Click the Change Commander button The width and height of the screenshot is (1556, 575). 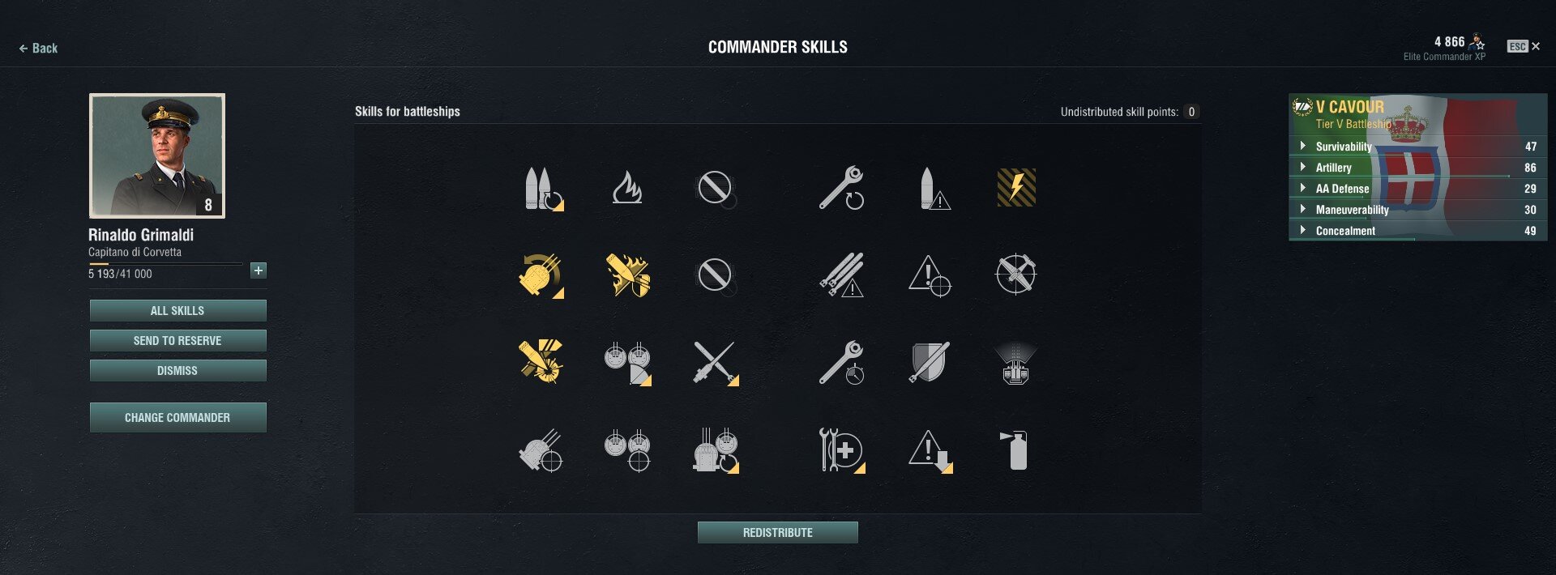coord(177,417)
